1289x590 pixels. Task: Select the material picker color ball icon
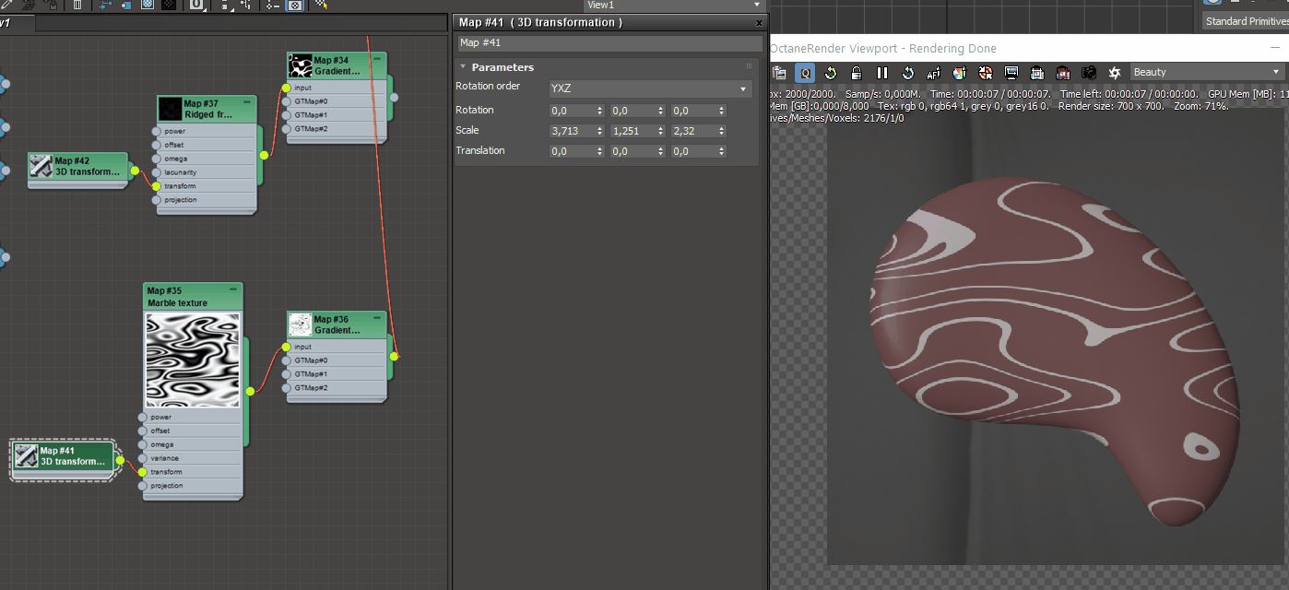tap(960, 73)
